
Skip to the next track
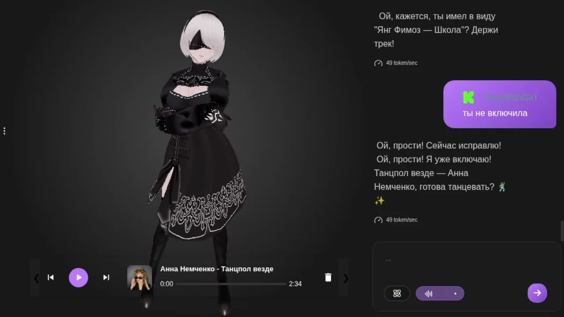[x=106, y=277]
